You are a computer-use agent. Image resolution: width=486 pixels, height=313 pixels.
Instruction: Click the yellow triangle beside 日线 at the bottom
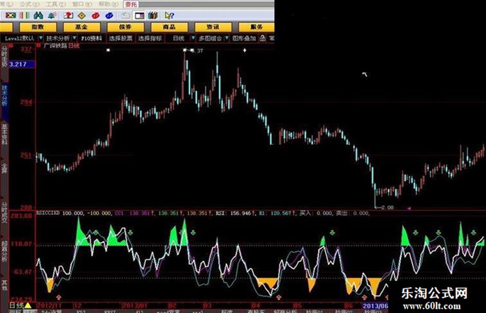click(28, 306)
